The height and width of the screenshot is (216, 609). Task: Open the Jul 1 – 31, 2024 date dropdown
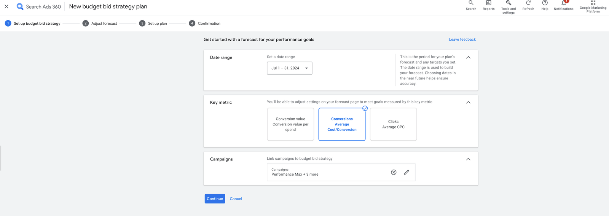[x=289, y=68]
